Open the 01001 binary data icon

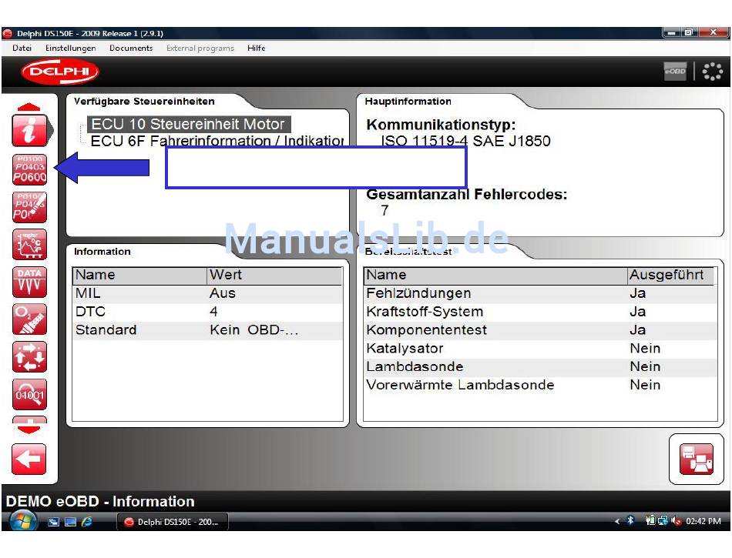tap(29, 394)
